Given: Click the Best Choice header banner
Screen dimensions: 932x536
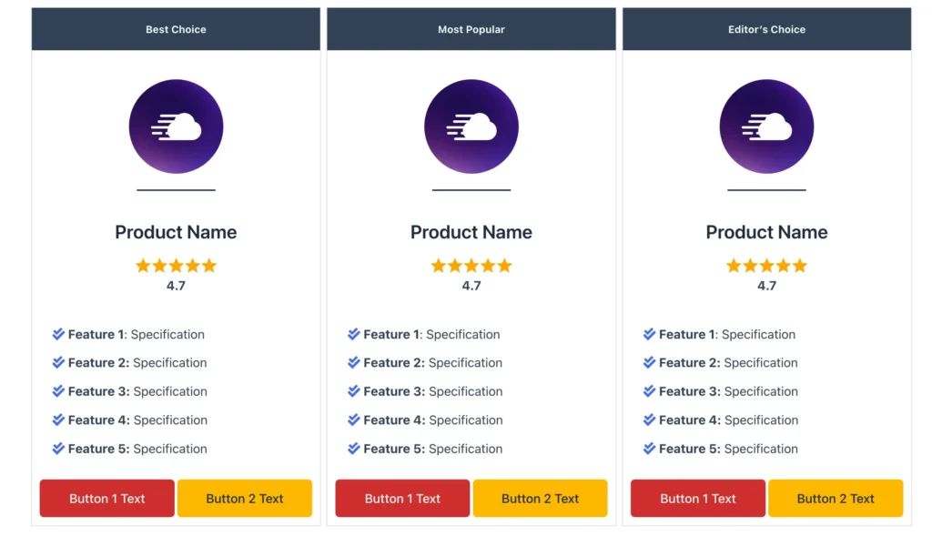Looking at the screenshot, I should pos(176,28).
